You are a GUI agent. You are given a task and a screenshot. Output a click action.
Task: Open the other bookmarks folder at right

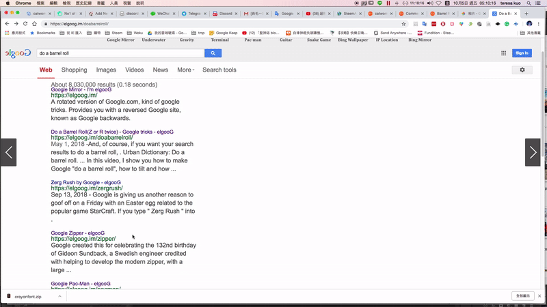[x=531, y=33]
